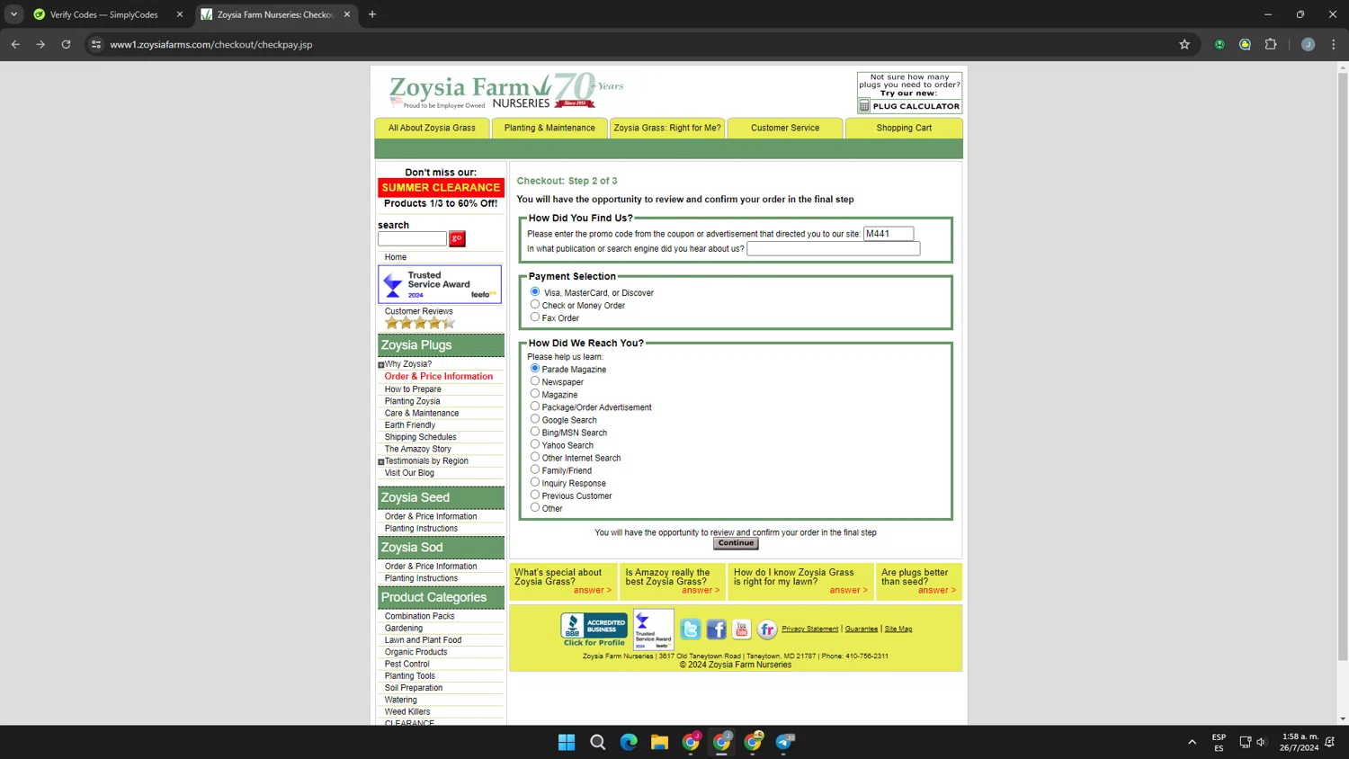Choose Yahoo Search option

click(535, 443)
